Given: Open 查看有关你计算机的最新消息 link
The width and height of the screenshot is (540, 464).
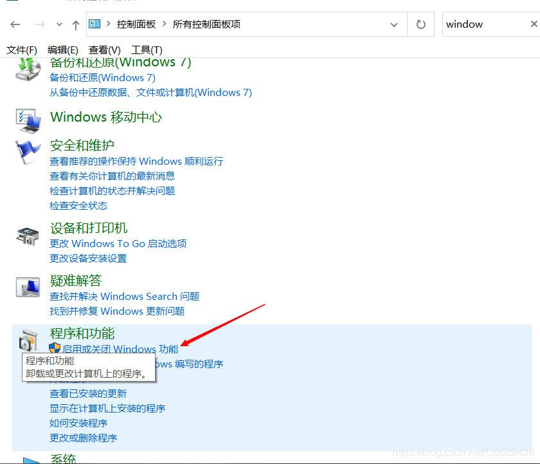Looking at the screenshot, I should [x=113, y=176].
